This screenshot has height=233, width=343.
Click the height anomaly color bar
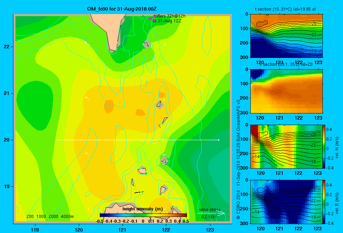(x=143, y=215)
